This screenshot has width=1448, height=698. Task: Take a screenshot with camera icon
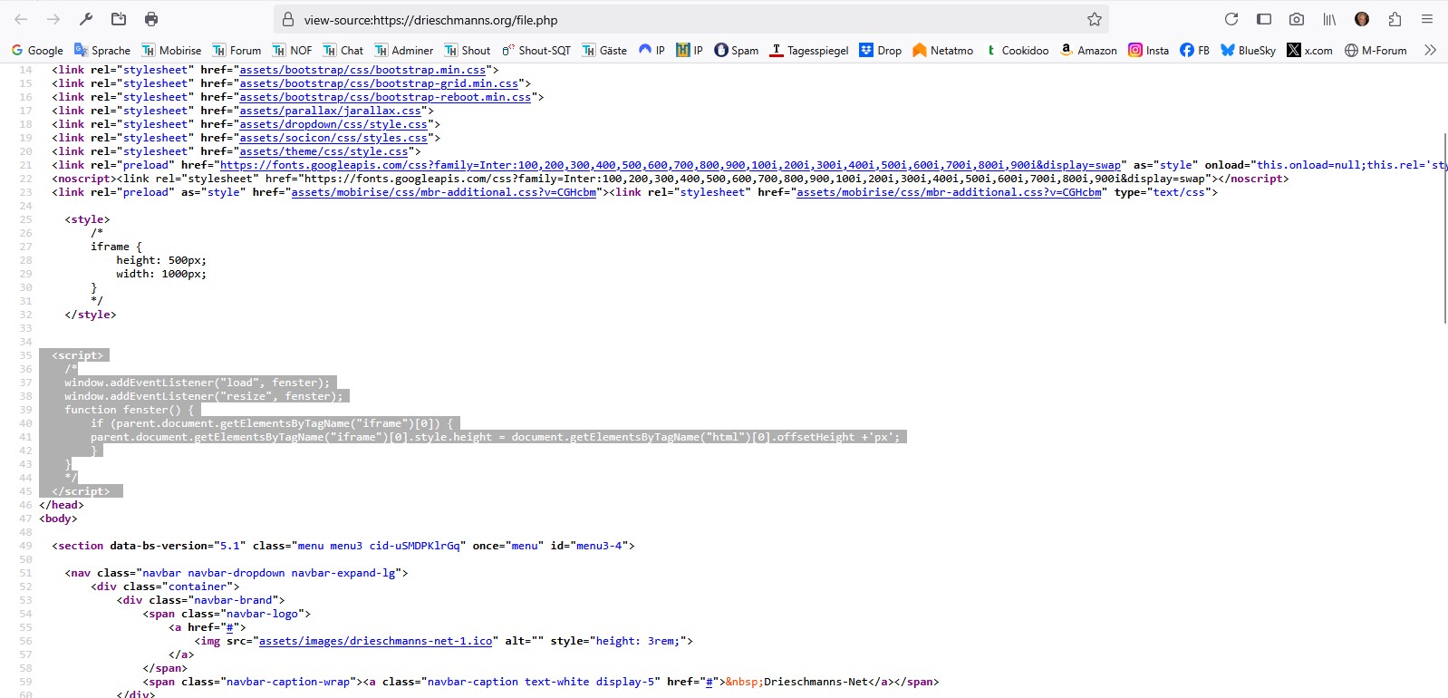1297,19
